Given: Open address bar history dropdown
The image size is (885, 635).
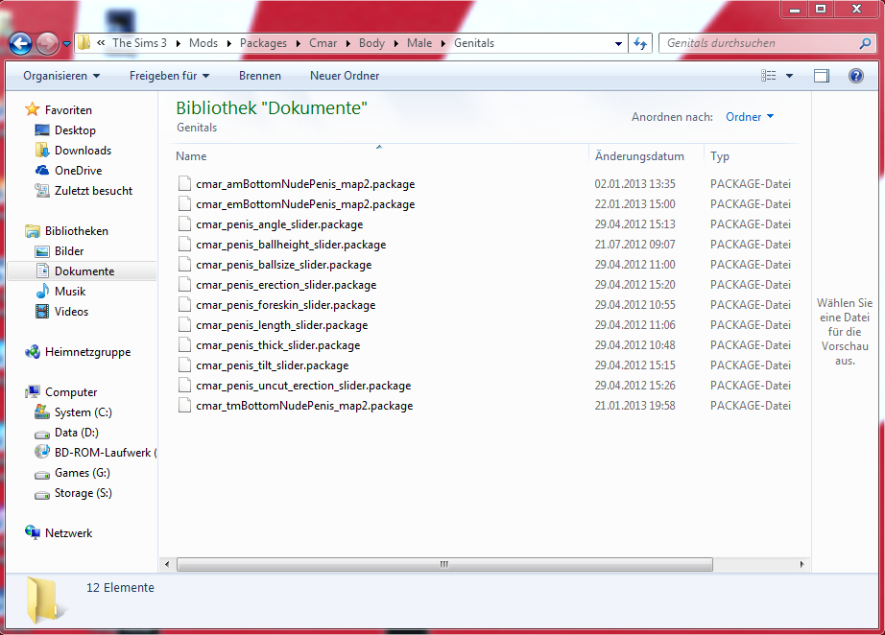Looking at the screenshot, I should coord(618,43).
